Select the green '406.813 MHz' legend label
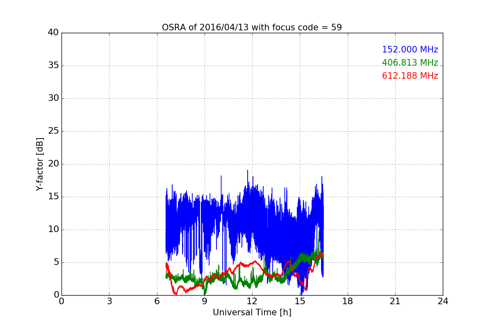 410,63
